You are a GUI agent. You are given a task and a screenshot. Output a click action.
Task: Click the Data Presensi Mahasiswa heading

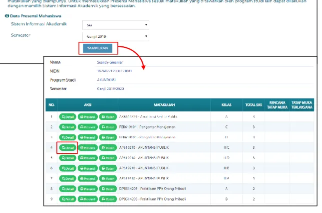click(x=35, y=16)
